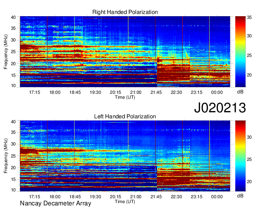256x208 pixels.
Task: Click the 30 MHz tick on the Right Handed frequency axis
Action: [13, 40]
